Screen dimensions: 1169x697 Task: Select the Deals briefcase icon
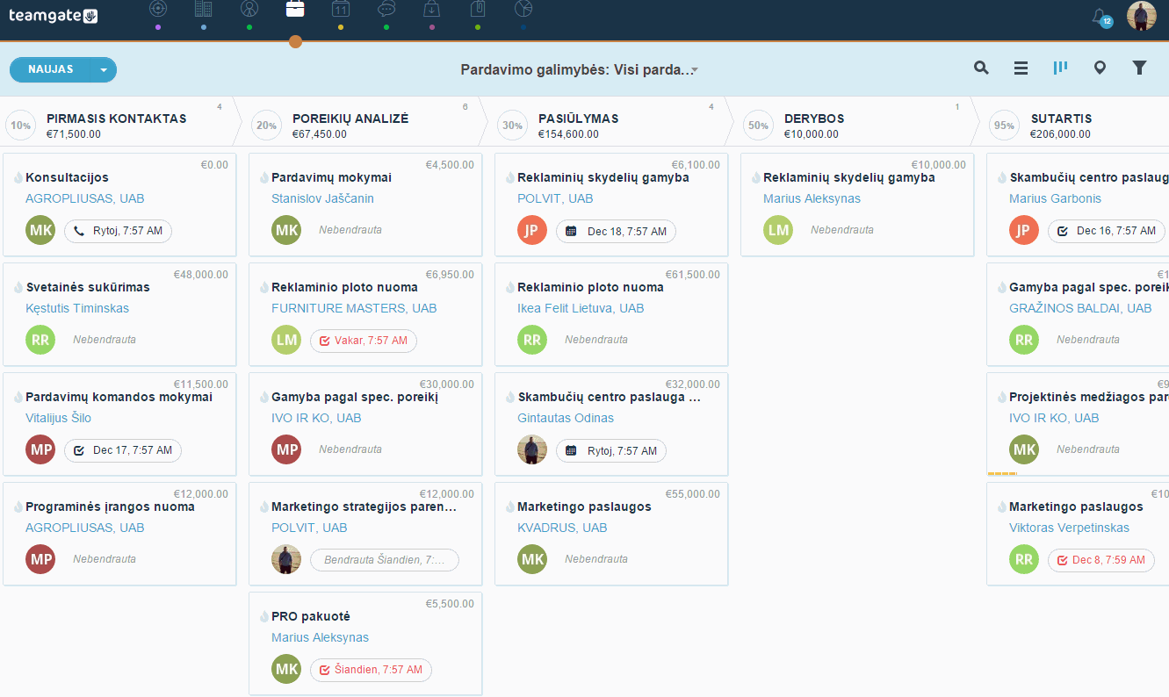pyautogui.click(x=295, y=10)
